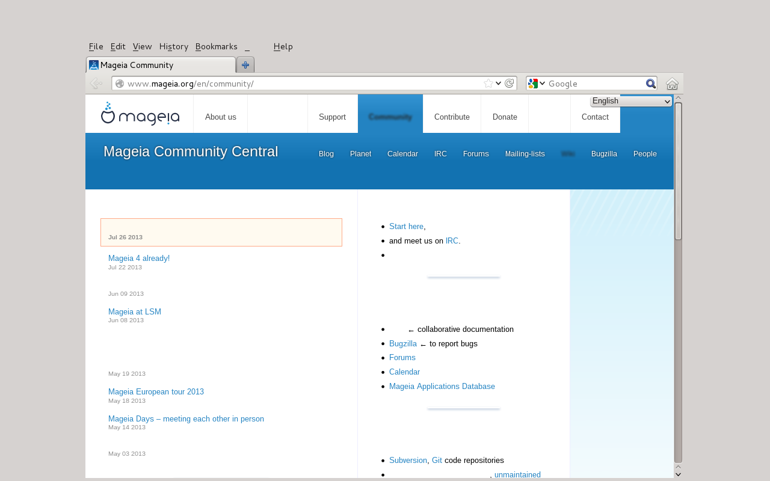Click the scrollbar down arrow

[679, 474]
